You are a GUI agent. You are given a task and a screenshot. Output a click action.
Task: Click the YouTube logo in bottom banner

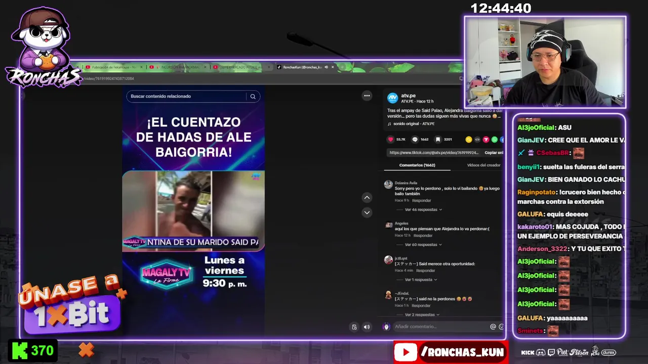tap(406, 352)
